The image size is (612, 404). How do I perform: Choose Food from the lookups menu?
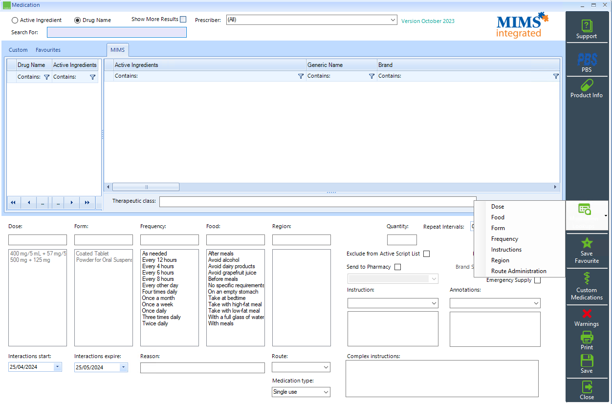pyautogui.click(x=498, y=217)
